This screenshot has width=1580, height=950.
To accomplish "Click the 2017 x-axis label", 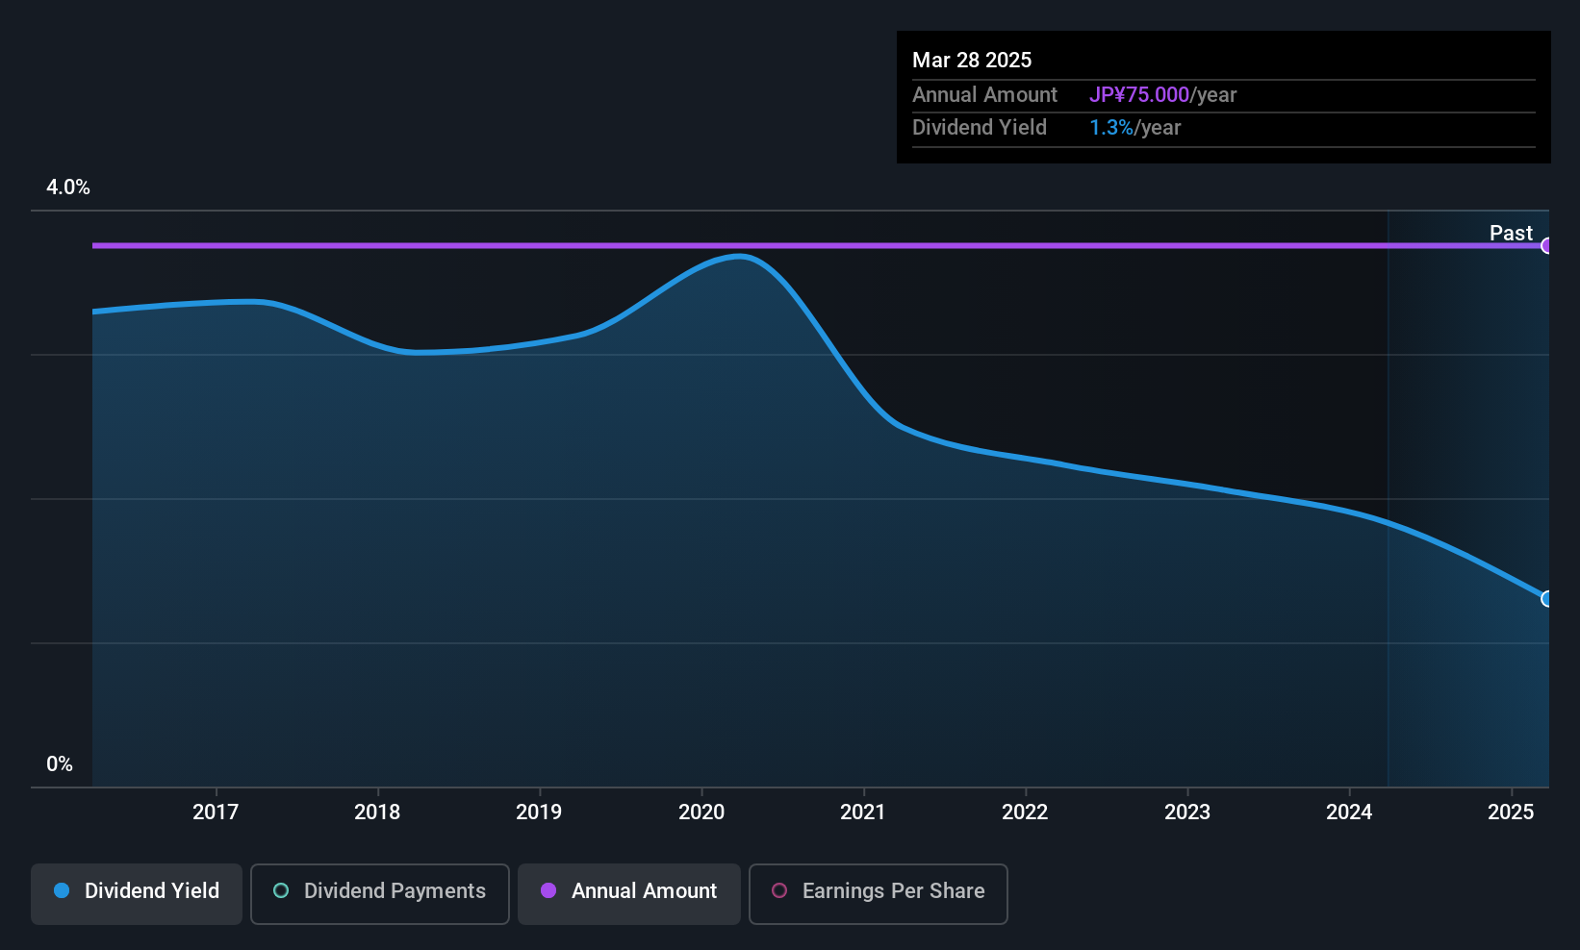I will pos(216,812).
